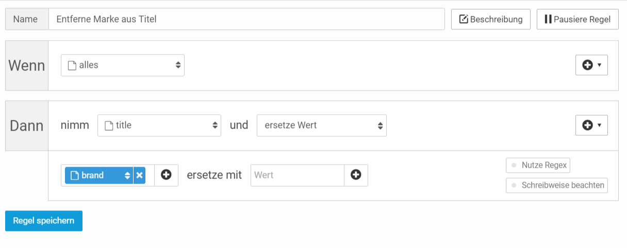Open the title field dropdown

pos(159,126)
